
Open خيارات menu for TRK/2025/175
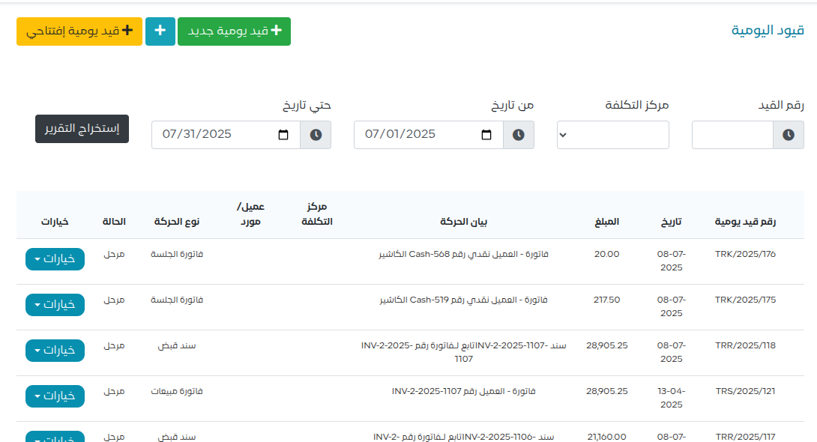[x=55, y=305]
